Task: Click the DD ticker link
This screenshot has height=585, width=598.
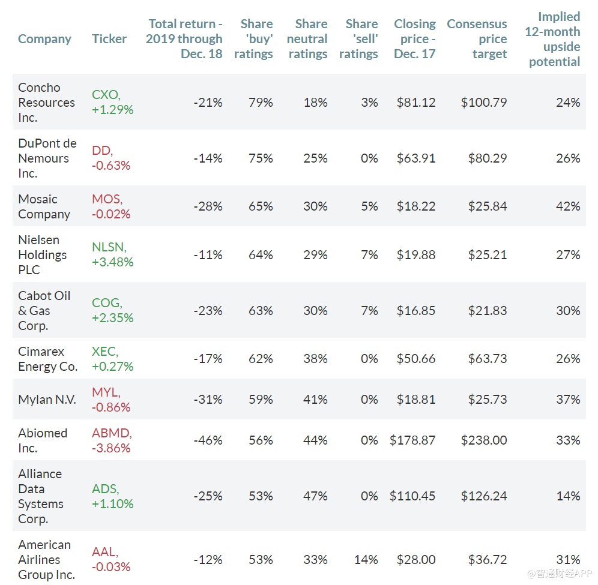Action: click(102, 151)
